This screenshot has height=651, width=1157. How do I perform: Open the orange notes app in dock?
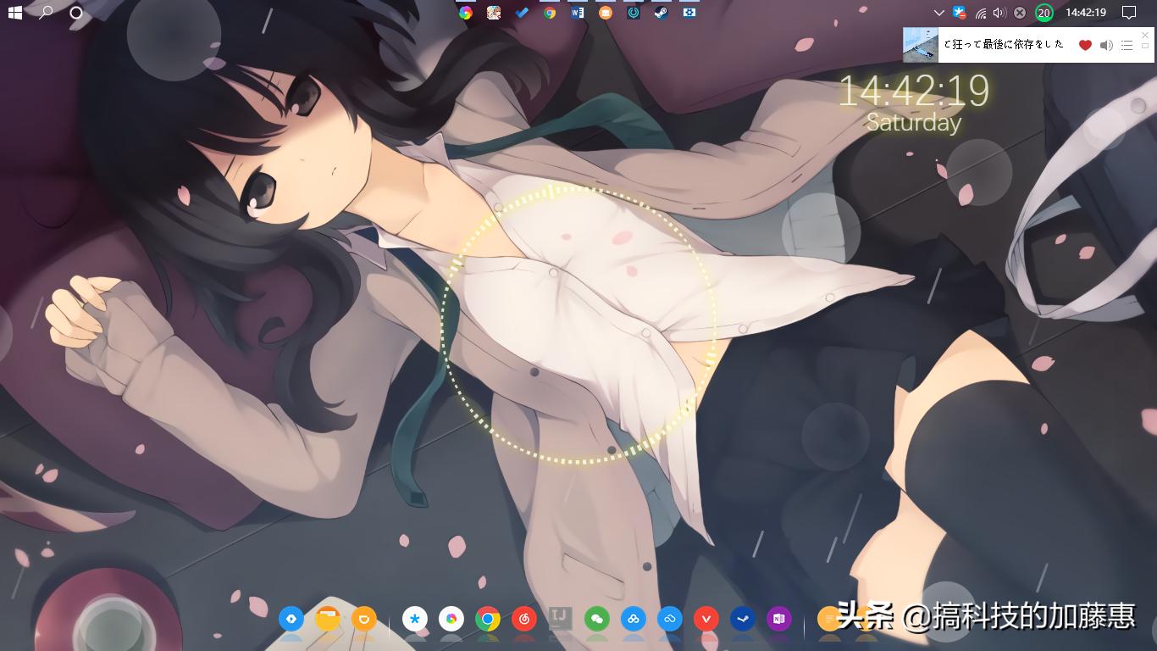coord(830,619)
